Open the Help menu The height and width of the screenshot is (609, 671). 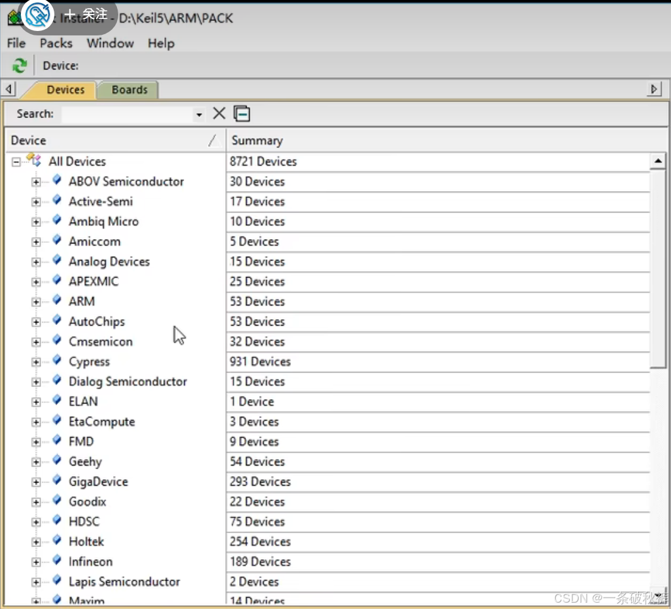pyautogui.click(x=161, y=43)
